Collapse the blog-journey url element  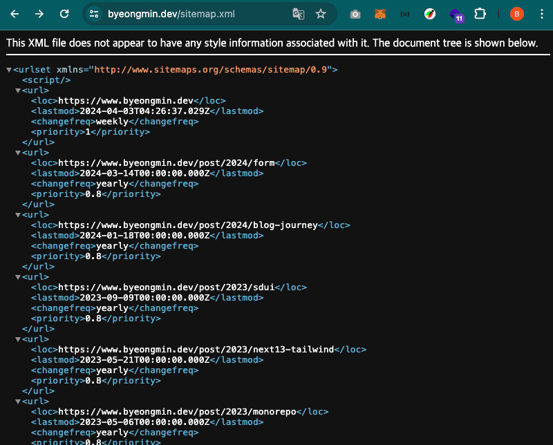tap(17, 214)
